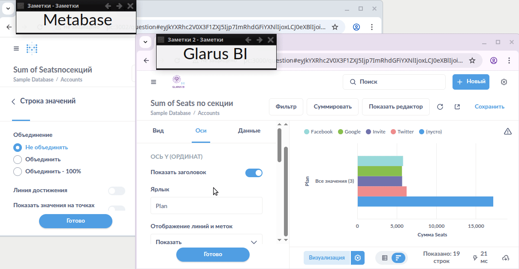519x269 pixels.
Task: Expand the 'Показать' lines and marks dropdown
Action: (x=206, y=242)
